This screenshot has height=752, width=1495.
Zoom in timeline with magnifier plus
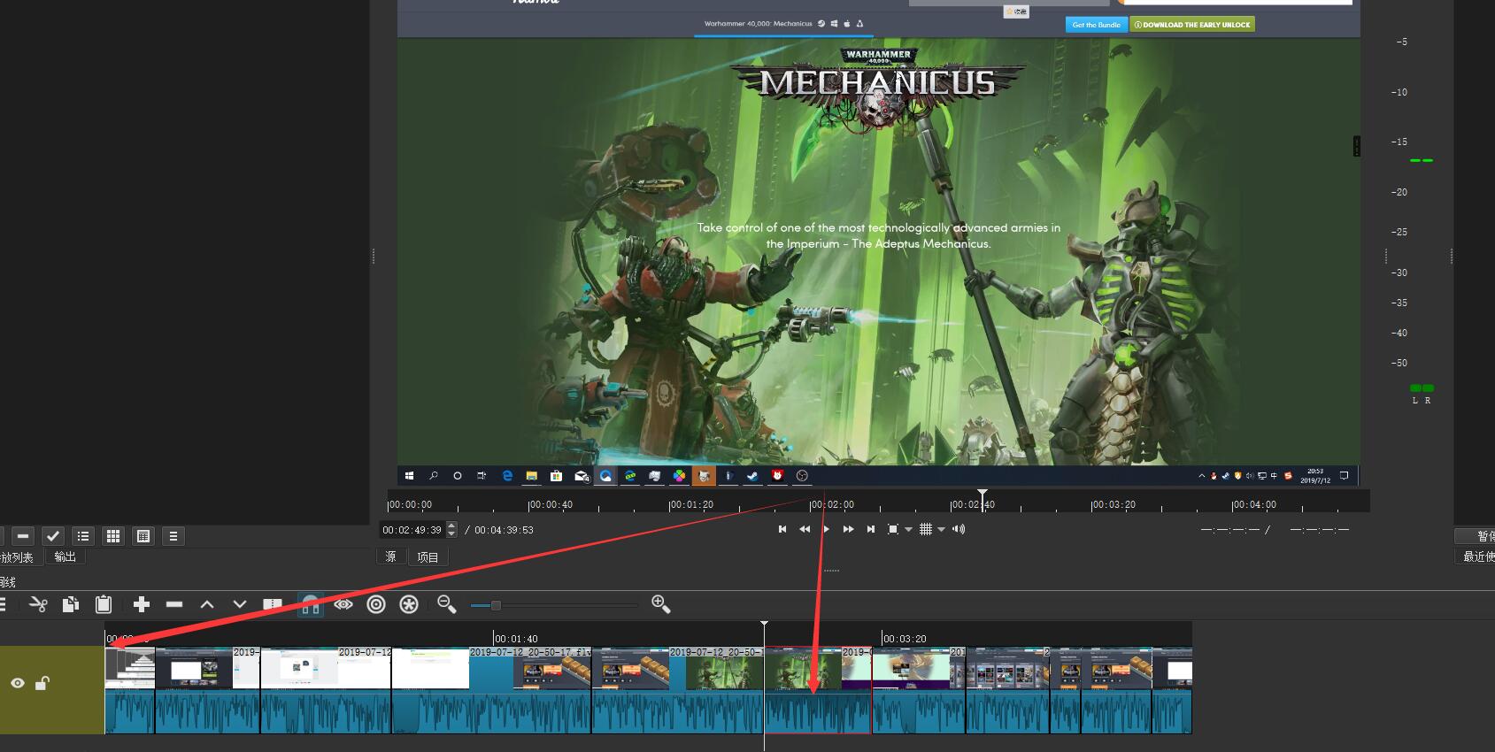click(x=660, y=604)
